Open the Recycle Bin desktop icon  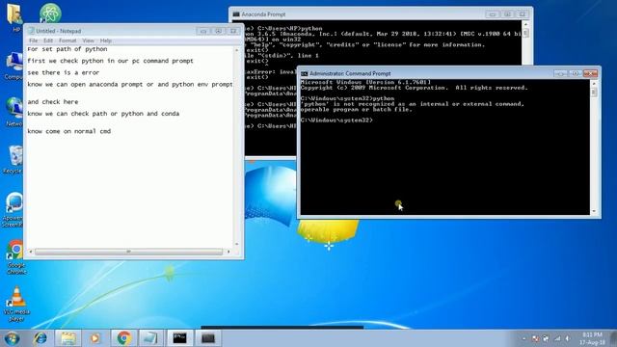pos(14,159)
